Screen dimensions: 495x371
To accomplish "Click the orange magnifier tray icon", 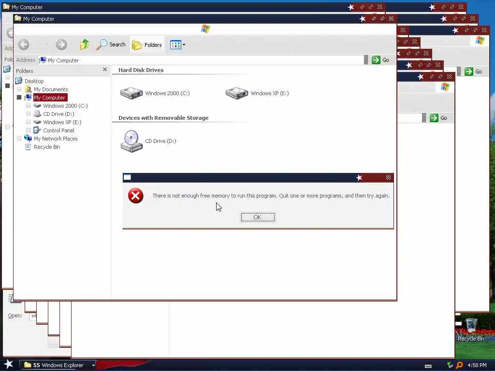I will tap(460, 365).
